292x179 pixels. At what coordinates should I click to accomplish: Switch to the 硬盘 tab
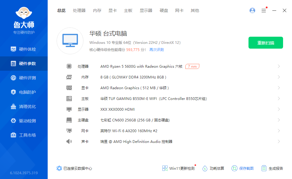pyautogui.click(x=164, y=10)
